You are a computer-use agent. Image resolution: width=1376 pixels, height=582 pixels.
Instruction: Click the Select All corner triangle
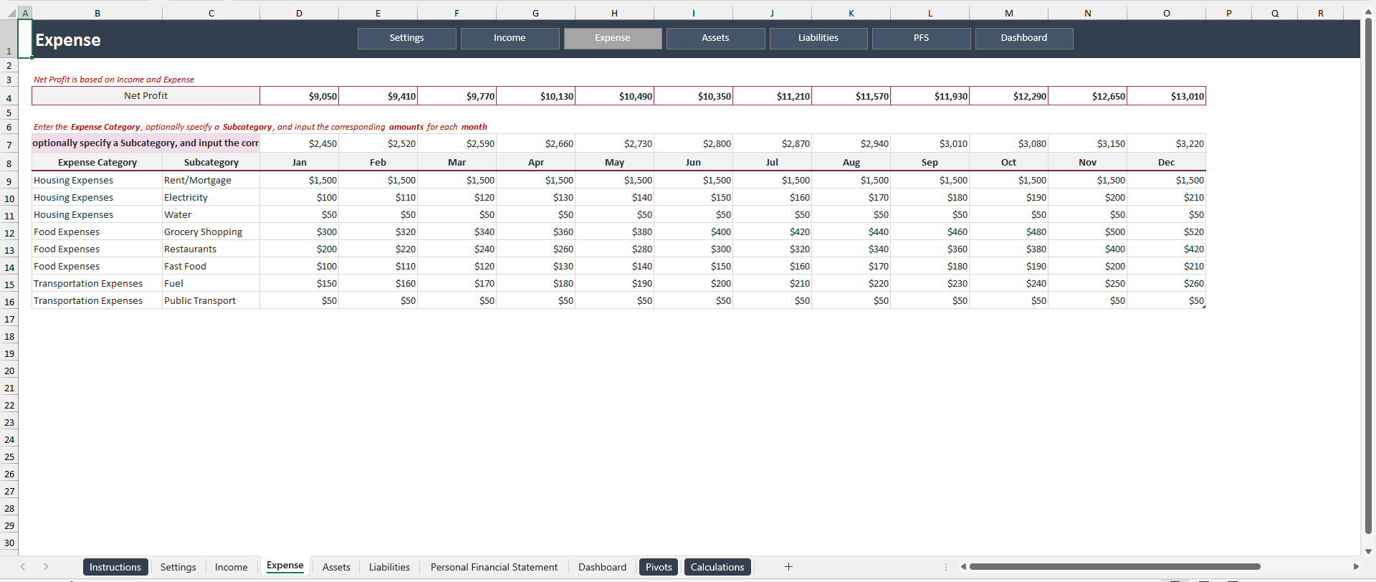[x=11, y=13]
